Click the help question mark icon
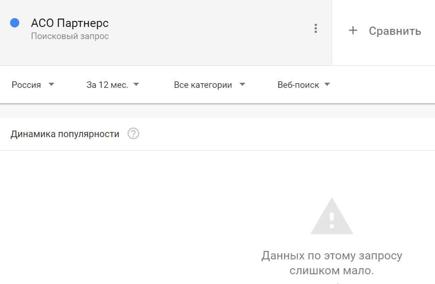This screenshot has width=435, height=284. pyautogui.click(x=133, y=134)
